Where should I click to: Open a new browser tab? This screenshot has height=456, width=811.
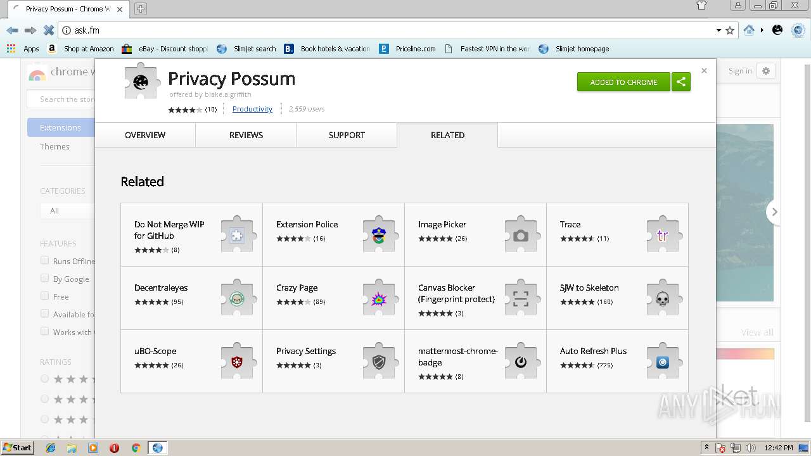tap(141, 9)
